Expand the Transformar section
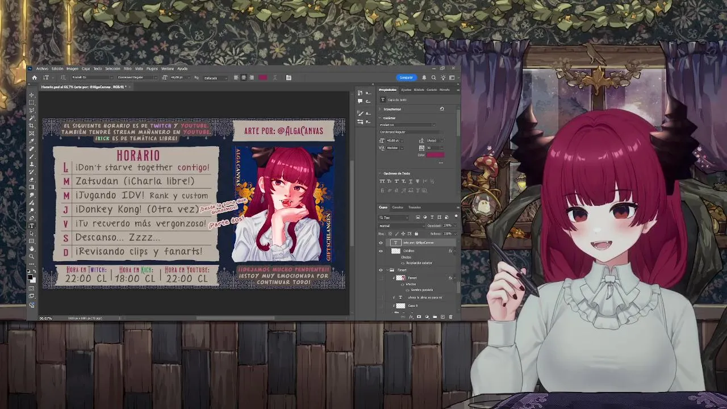This screenshot has height=409, width=727. (x=380, y=109)
